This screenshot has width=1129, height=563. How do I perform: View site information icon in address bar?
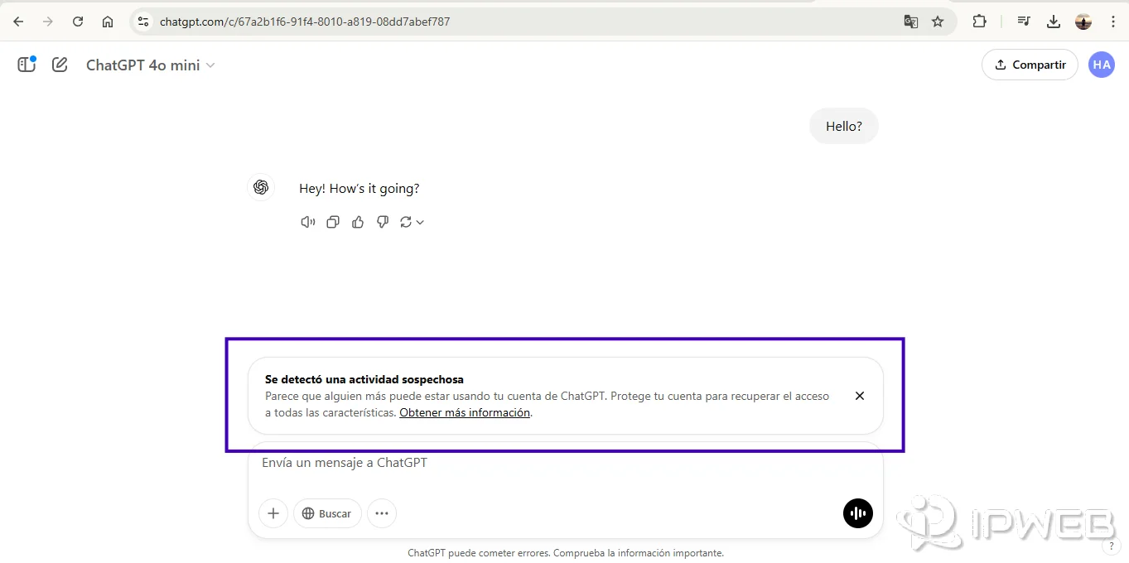pos(143,22)
